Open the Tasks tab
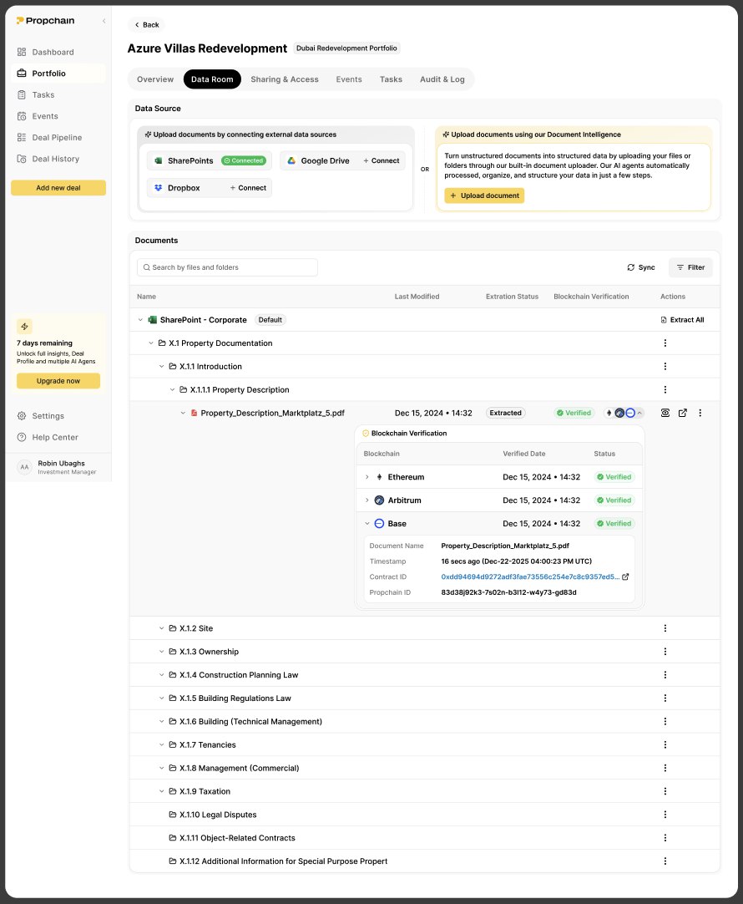This screenshot has width=743, height=904. click(x=391, y=79)
